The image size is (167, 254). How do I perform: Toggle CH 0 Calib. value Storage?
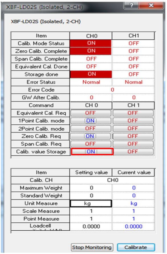click(92, 152)
